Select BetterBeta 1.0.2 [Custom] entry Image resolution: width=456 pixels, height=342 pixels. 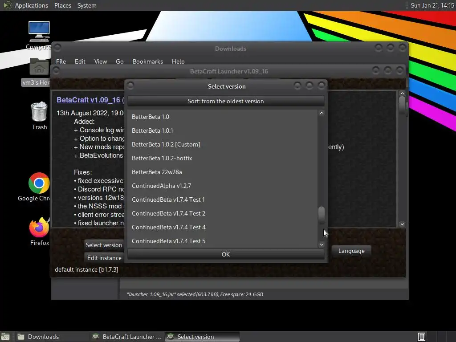223,144
